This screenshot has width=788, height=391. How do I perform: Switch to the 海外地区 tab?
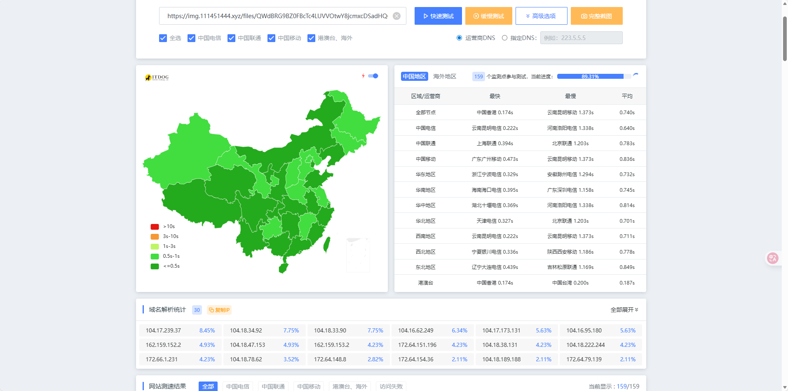[x=444, y=76]
